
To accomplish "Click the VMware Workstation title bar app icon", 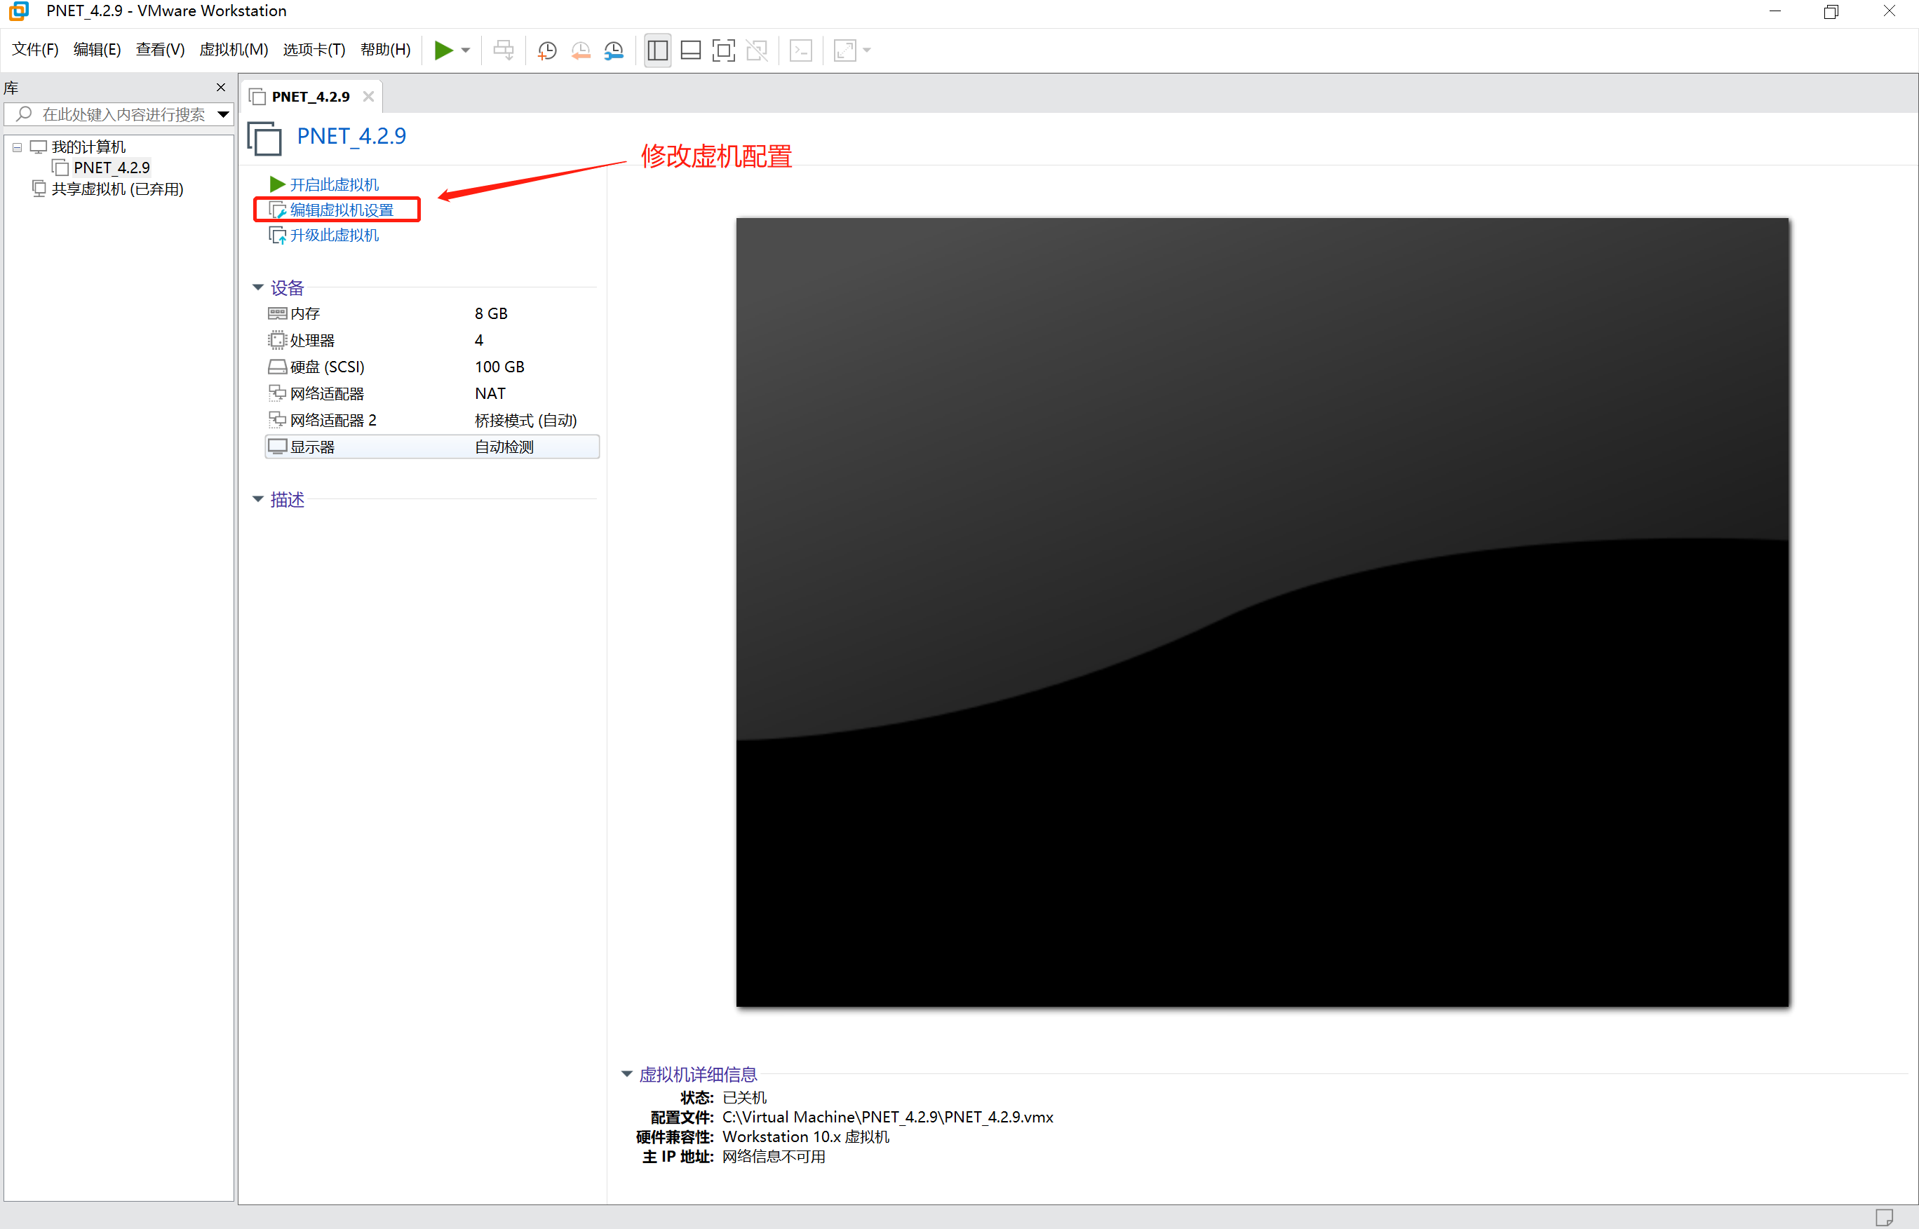I will 18,11.
